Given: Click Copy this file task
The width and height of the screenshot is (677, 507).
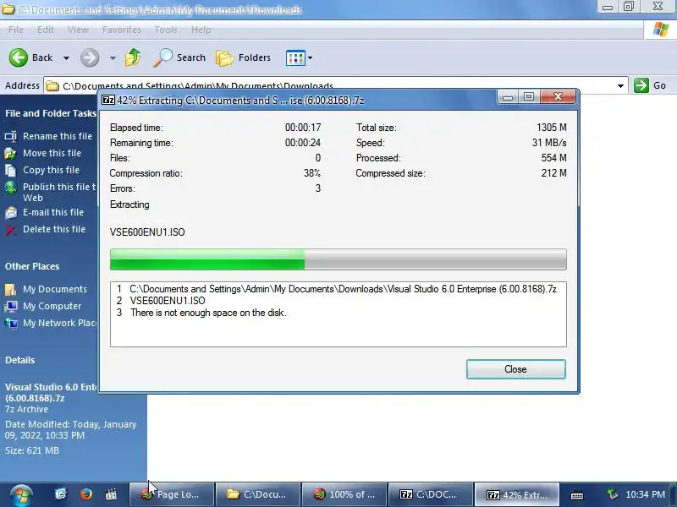Looking at the screenshot, I should pos(51,170).
